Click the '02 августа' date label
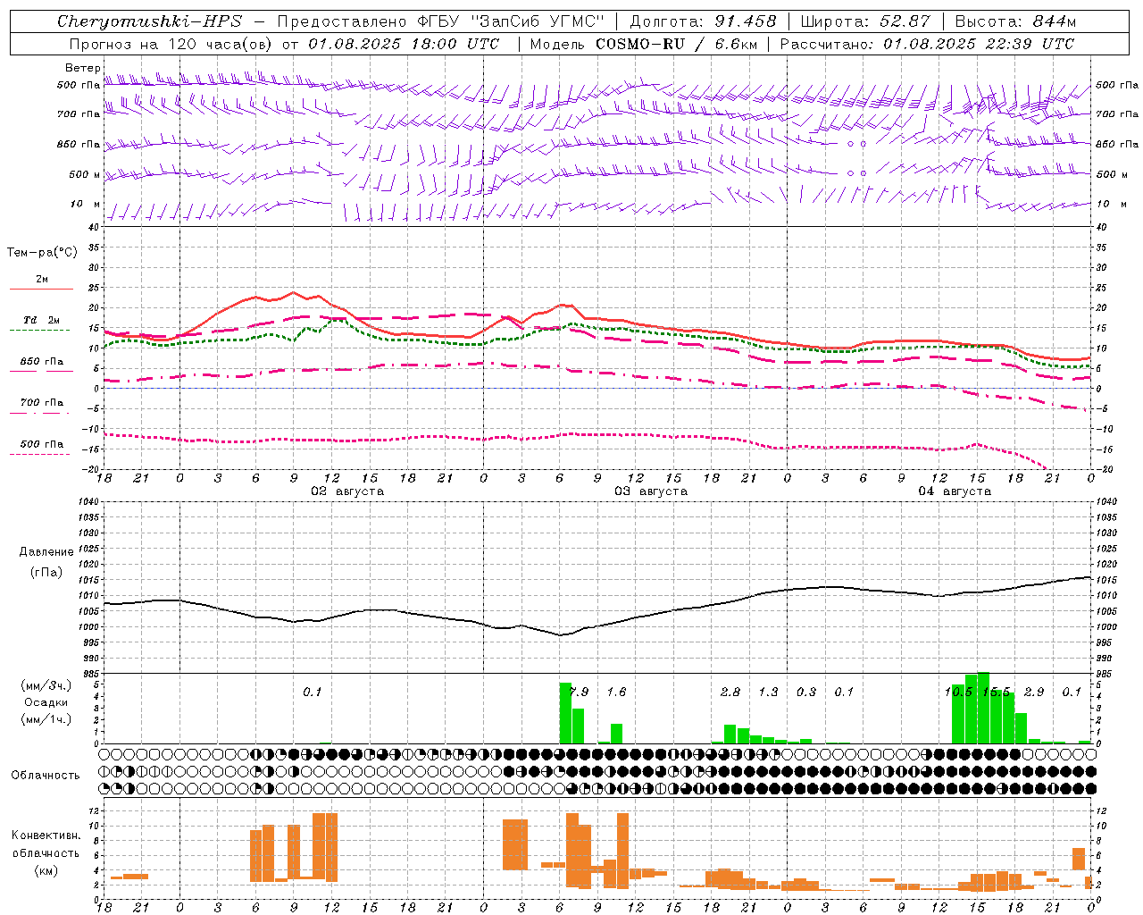The image size is (1143, 915). coord(347,491)
